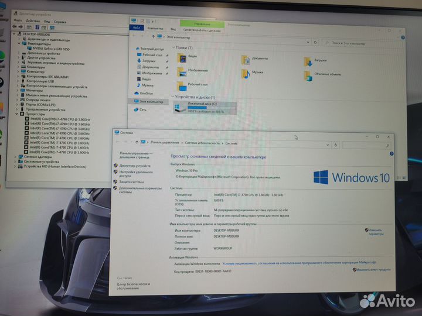
Task: Collapse the Видеоадаптеры category
Action: (x=19, y=43)
